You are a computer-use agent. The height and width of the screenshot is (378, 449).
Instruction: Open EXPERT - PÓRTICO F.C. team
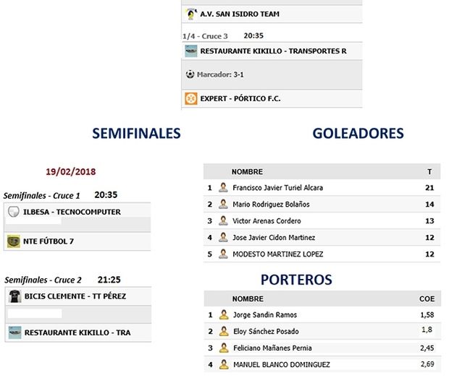pos(240,98)
